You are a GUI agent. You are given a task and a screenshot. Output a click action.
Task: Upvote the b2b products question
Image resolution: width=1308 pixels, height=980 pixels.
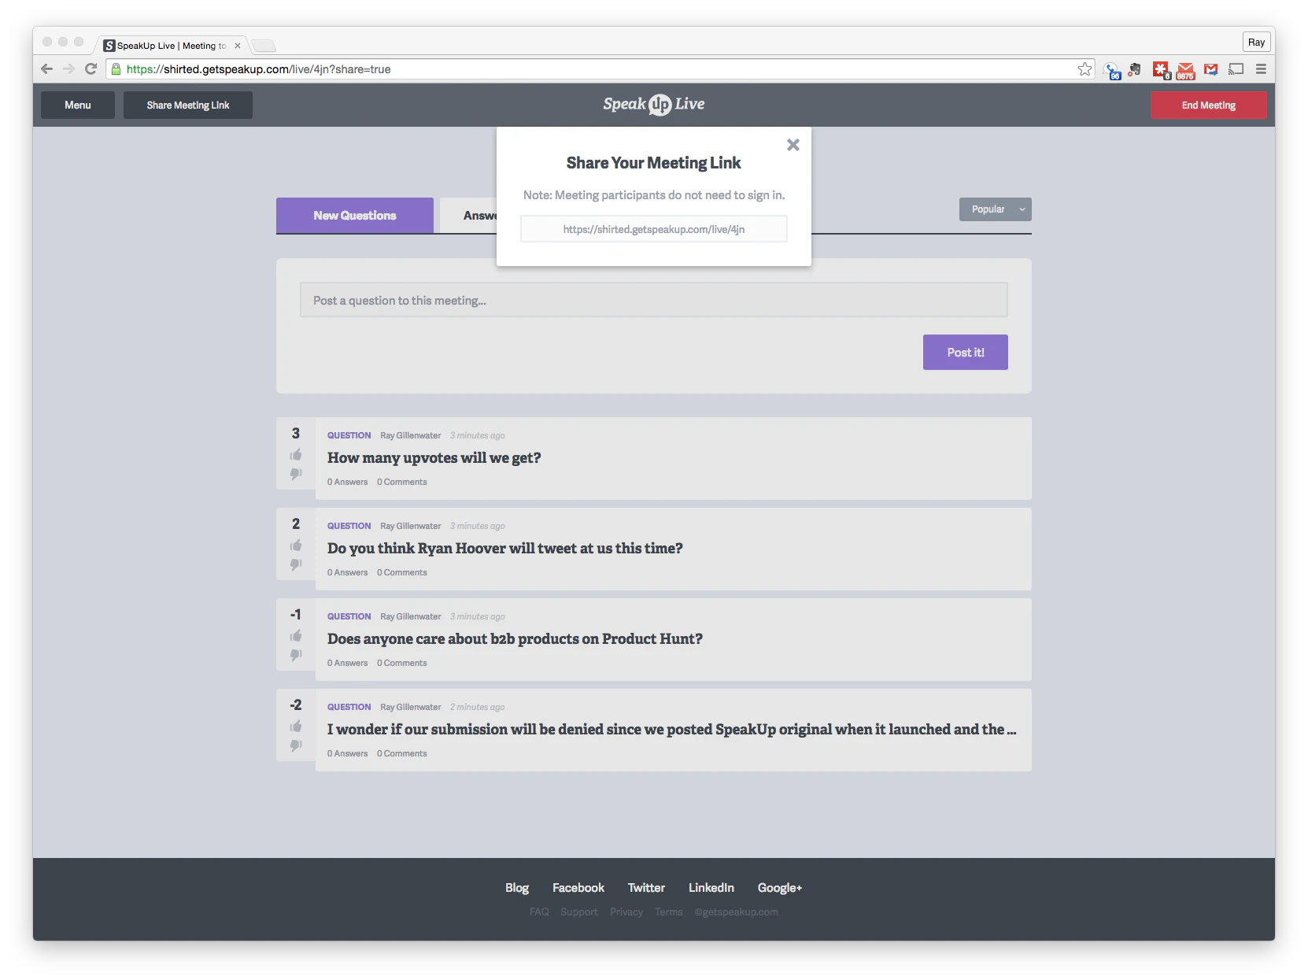point(296,636)
